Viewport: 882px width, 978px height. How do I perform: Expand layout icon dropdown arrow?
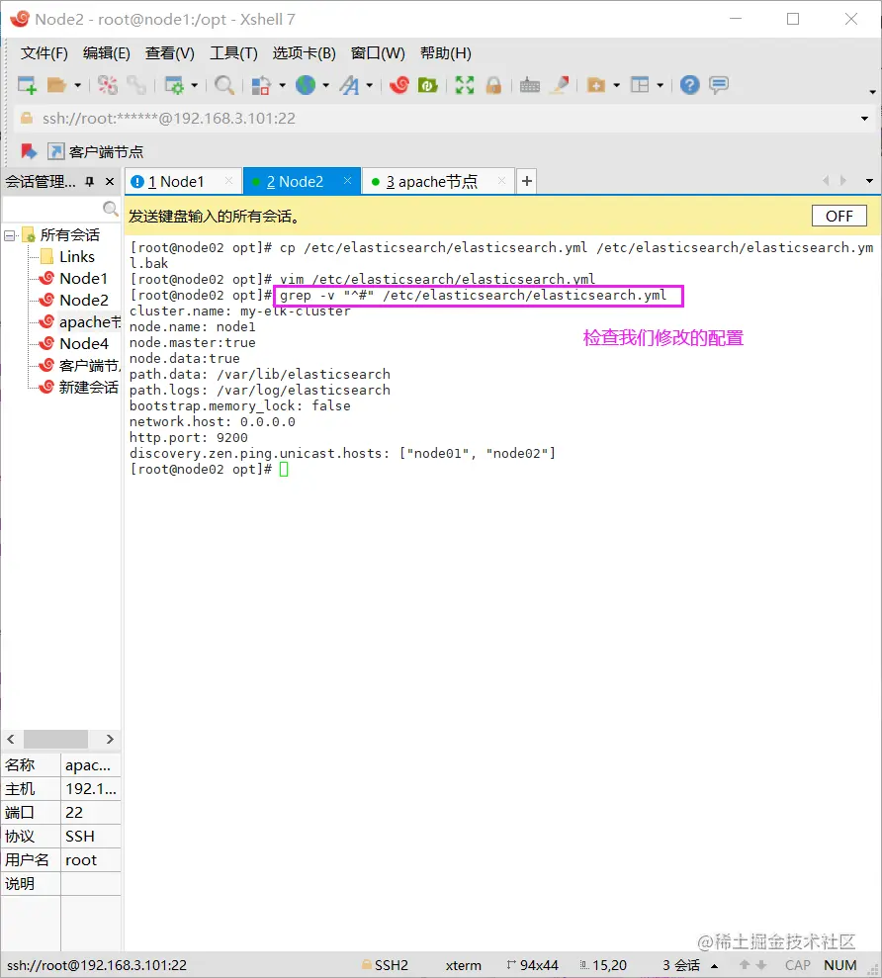660,85
